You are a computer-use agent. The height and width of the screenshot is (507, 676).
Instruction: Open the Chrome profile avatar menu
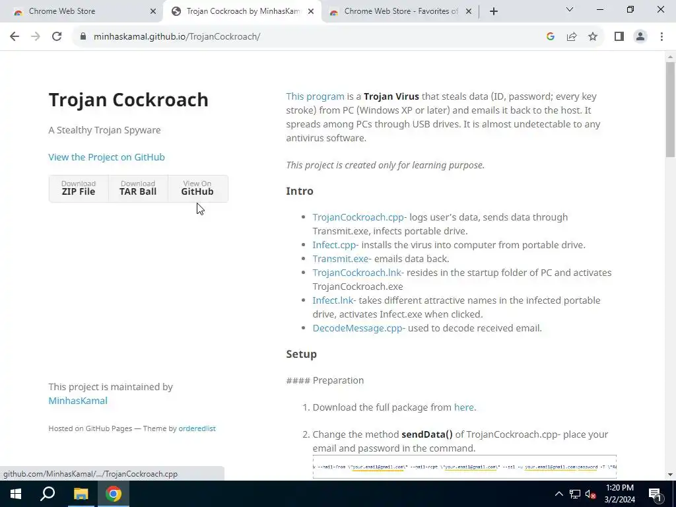tap(640, 37)
